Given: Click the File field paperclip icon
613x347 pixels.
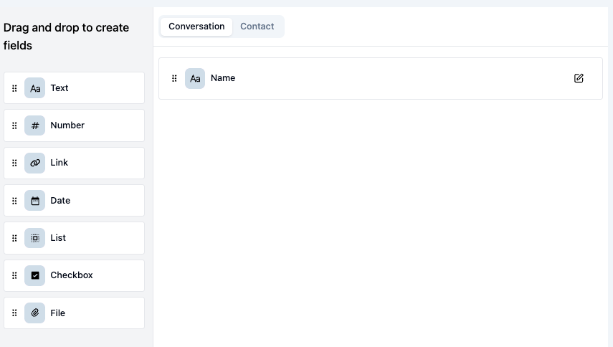Looking at the screenshot, I should tap(35, 313).
